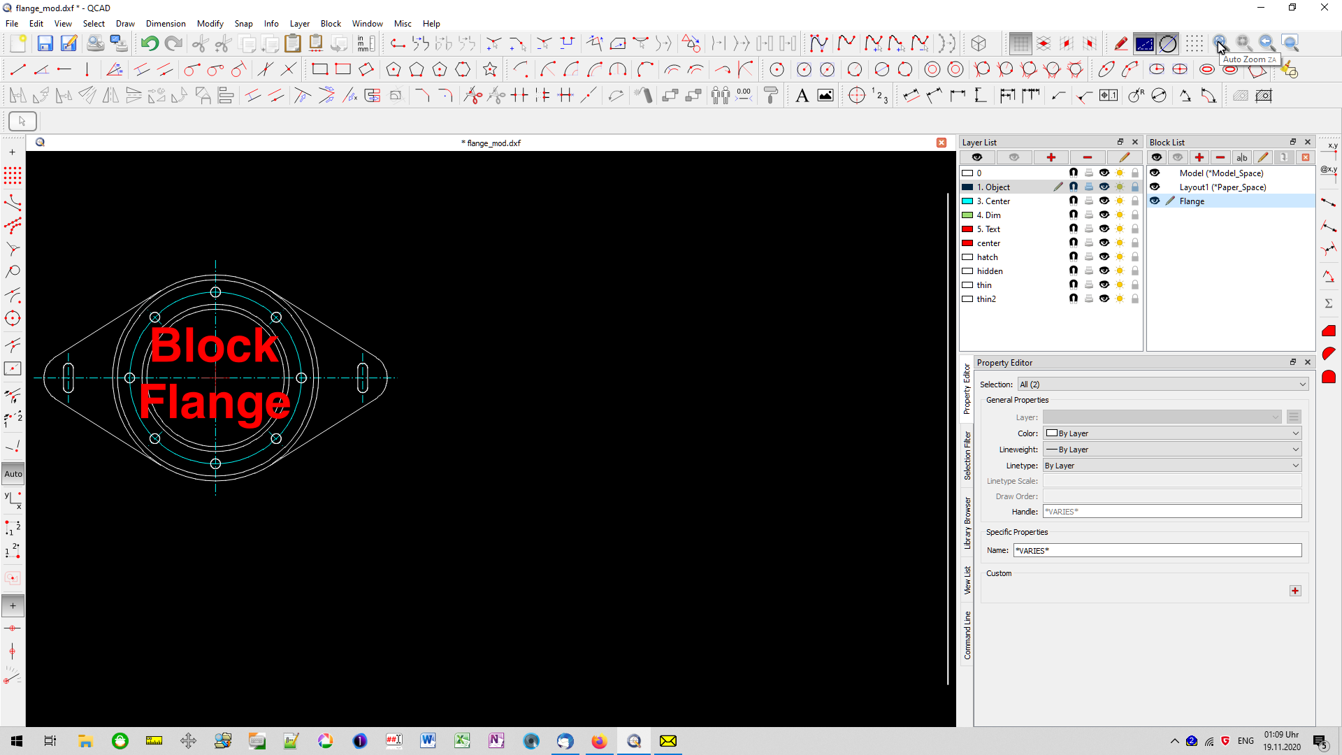Switch to the Library Browser tab
Screen dimensions: 1342x755
(967, 524)
